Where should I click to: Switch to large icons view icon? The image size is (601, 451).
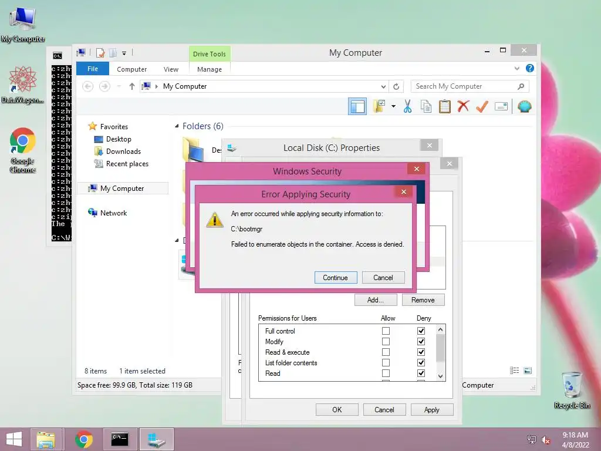(528, 371)
